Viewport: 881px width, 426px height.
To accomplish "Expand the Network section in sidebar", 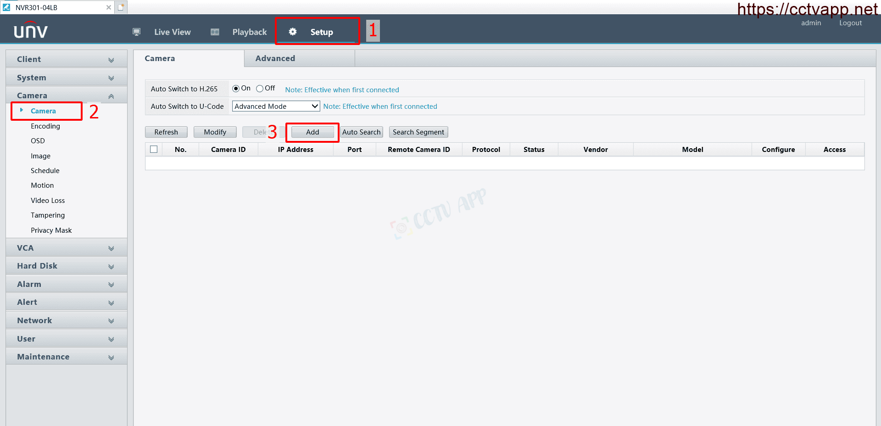I will tap(66, 320).
